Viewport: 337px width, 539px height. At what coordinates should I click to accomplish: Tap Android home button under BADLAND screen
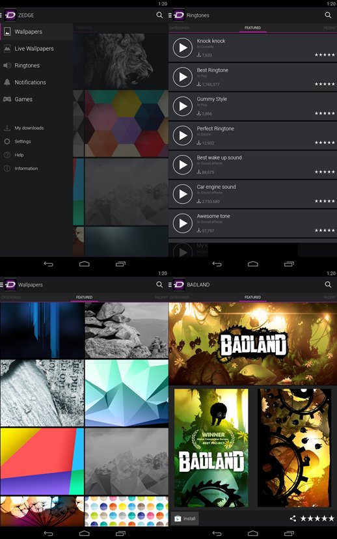pyautogui.click(x=253, y=534)
